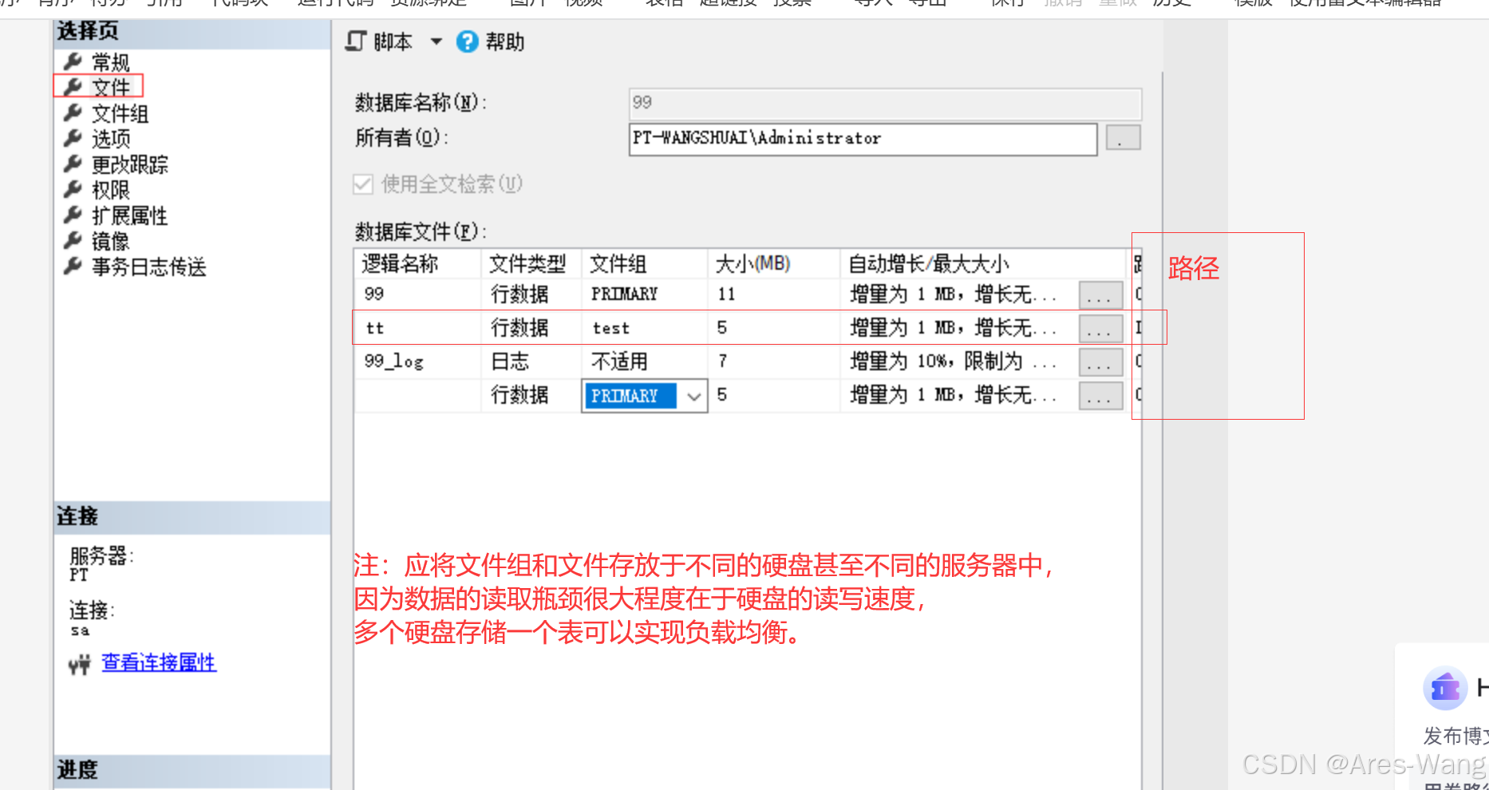Screen dimensions: 1489x790
Task: Select the 选项 page wrench icon
Action: coord(73,138)
